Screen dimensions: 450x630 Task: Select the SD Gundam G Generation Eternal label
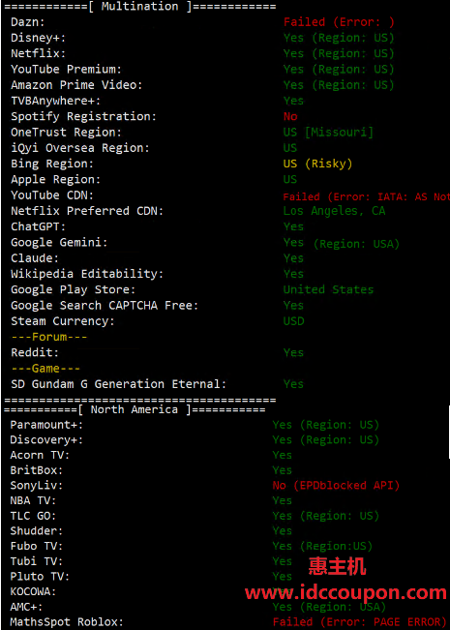(x=118, y=384)
